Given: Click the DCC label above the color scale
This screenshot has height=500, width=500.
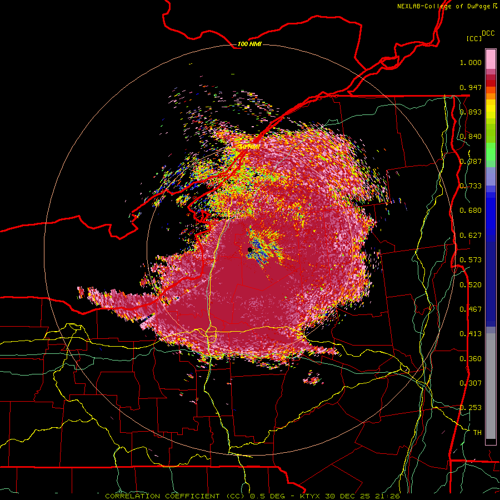Looking at the screenshot, I should click(x=488, y=33).
